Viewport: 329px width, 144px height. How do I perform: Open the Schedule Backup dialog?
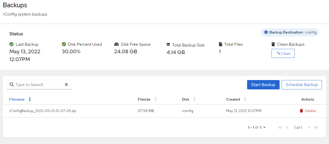click(x=302, y=85)
